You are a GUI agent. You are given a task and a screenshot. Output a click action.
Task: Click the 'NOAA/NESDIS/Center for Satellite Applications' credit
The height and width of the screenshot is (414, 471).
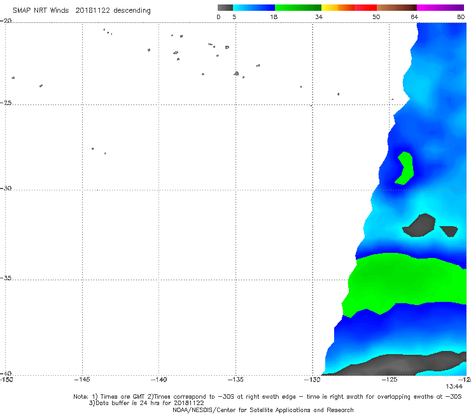(263, 410)
